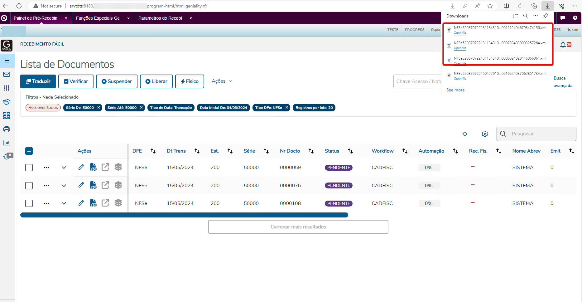
Task: Click the horizontal blue scrollbar under table
Action: click(x=184, y=215)
